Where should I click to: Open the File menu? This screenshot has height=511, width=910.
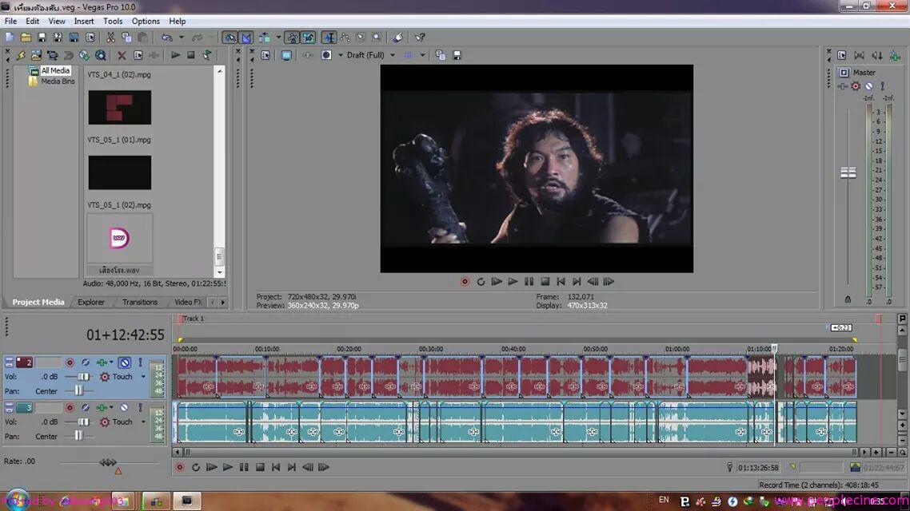click(10, 21)
